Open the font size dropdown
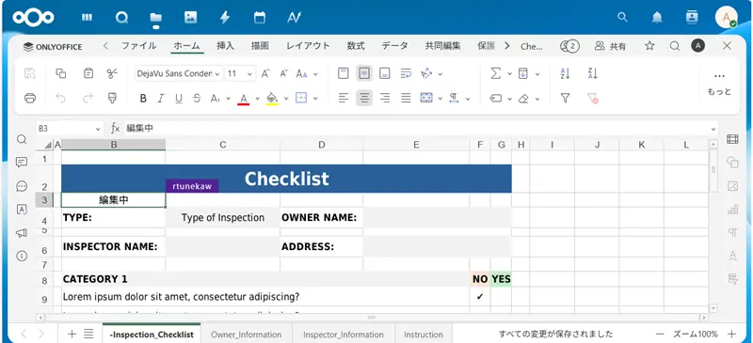The width and height of the screenshot is (753, 343). [x=249, y=74]
